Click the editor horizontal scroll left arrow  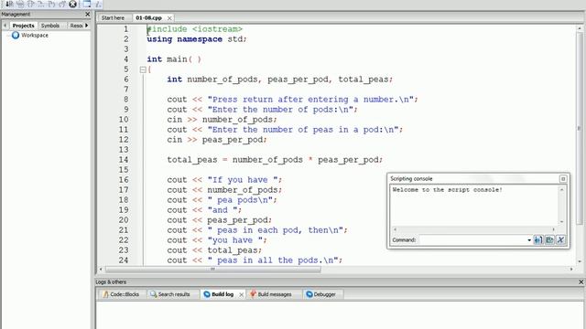coord(101,270)
